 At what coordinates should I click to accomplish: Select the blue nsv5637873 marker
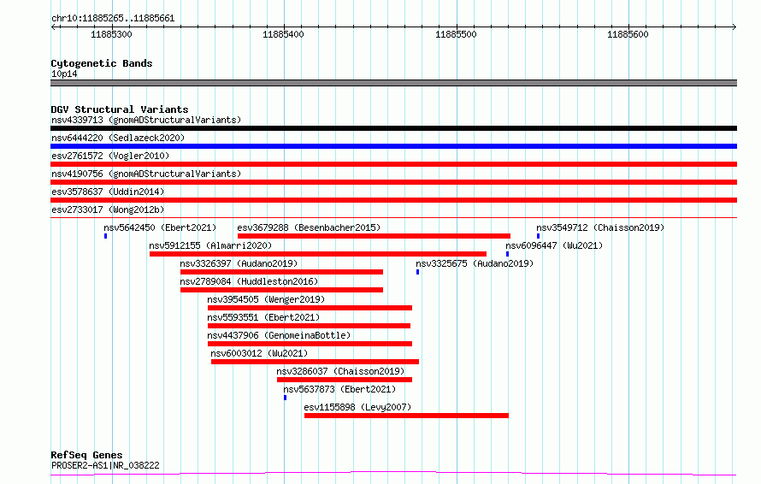[x=285, y=398]
